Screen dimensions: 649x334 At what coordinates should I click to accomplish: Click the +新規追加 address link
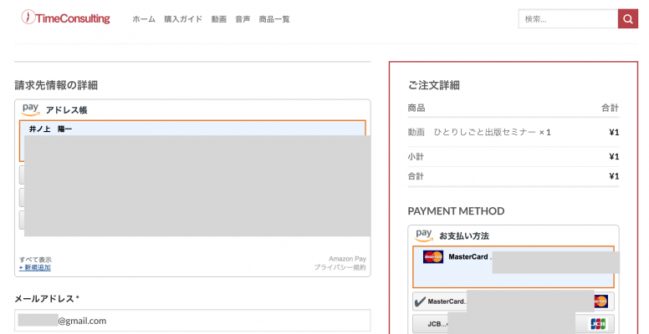(x=34, y=268)
